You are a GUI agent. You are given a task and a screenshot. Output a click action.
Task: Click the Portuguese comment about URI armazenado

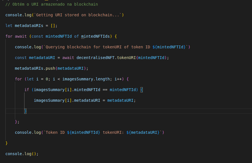point(52,4)
